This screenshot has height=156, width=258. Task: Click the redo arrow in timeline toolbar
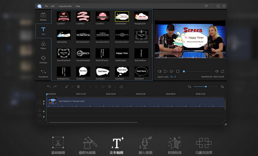[x=55, y=86]
